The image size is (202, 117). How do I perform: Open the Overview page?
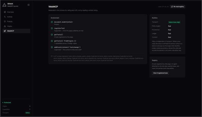tap(16, 12)
